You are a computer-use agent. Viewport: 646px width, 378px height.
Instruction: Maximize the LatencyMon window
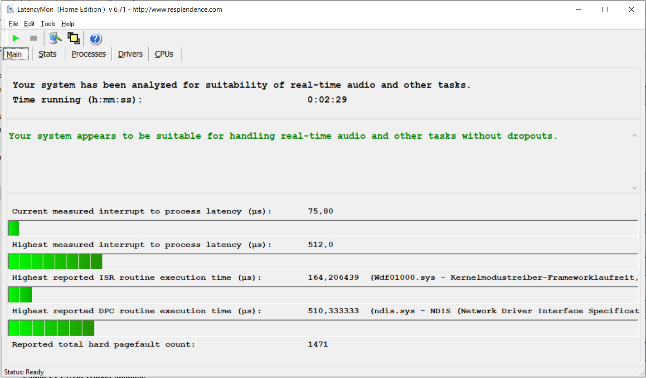(605, 10)
